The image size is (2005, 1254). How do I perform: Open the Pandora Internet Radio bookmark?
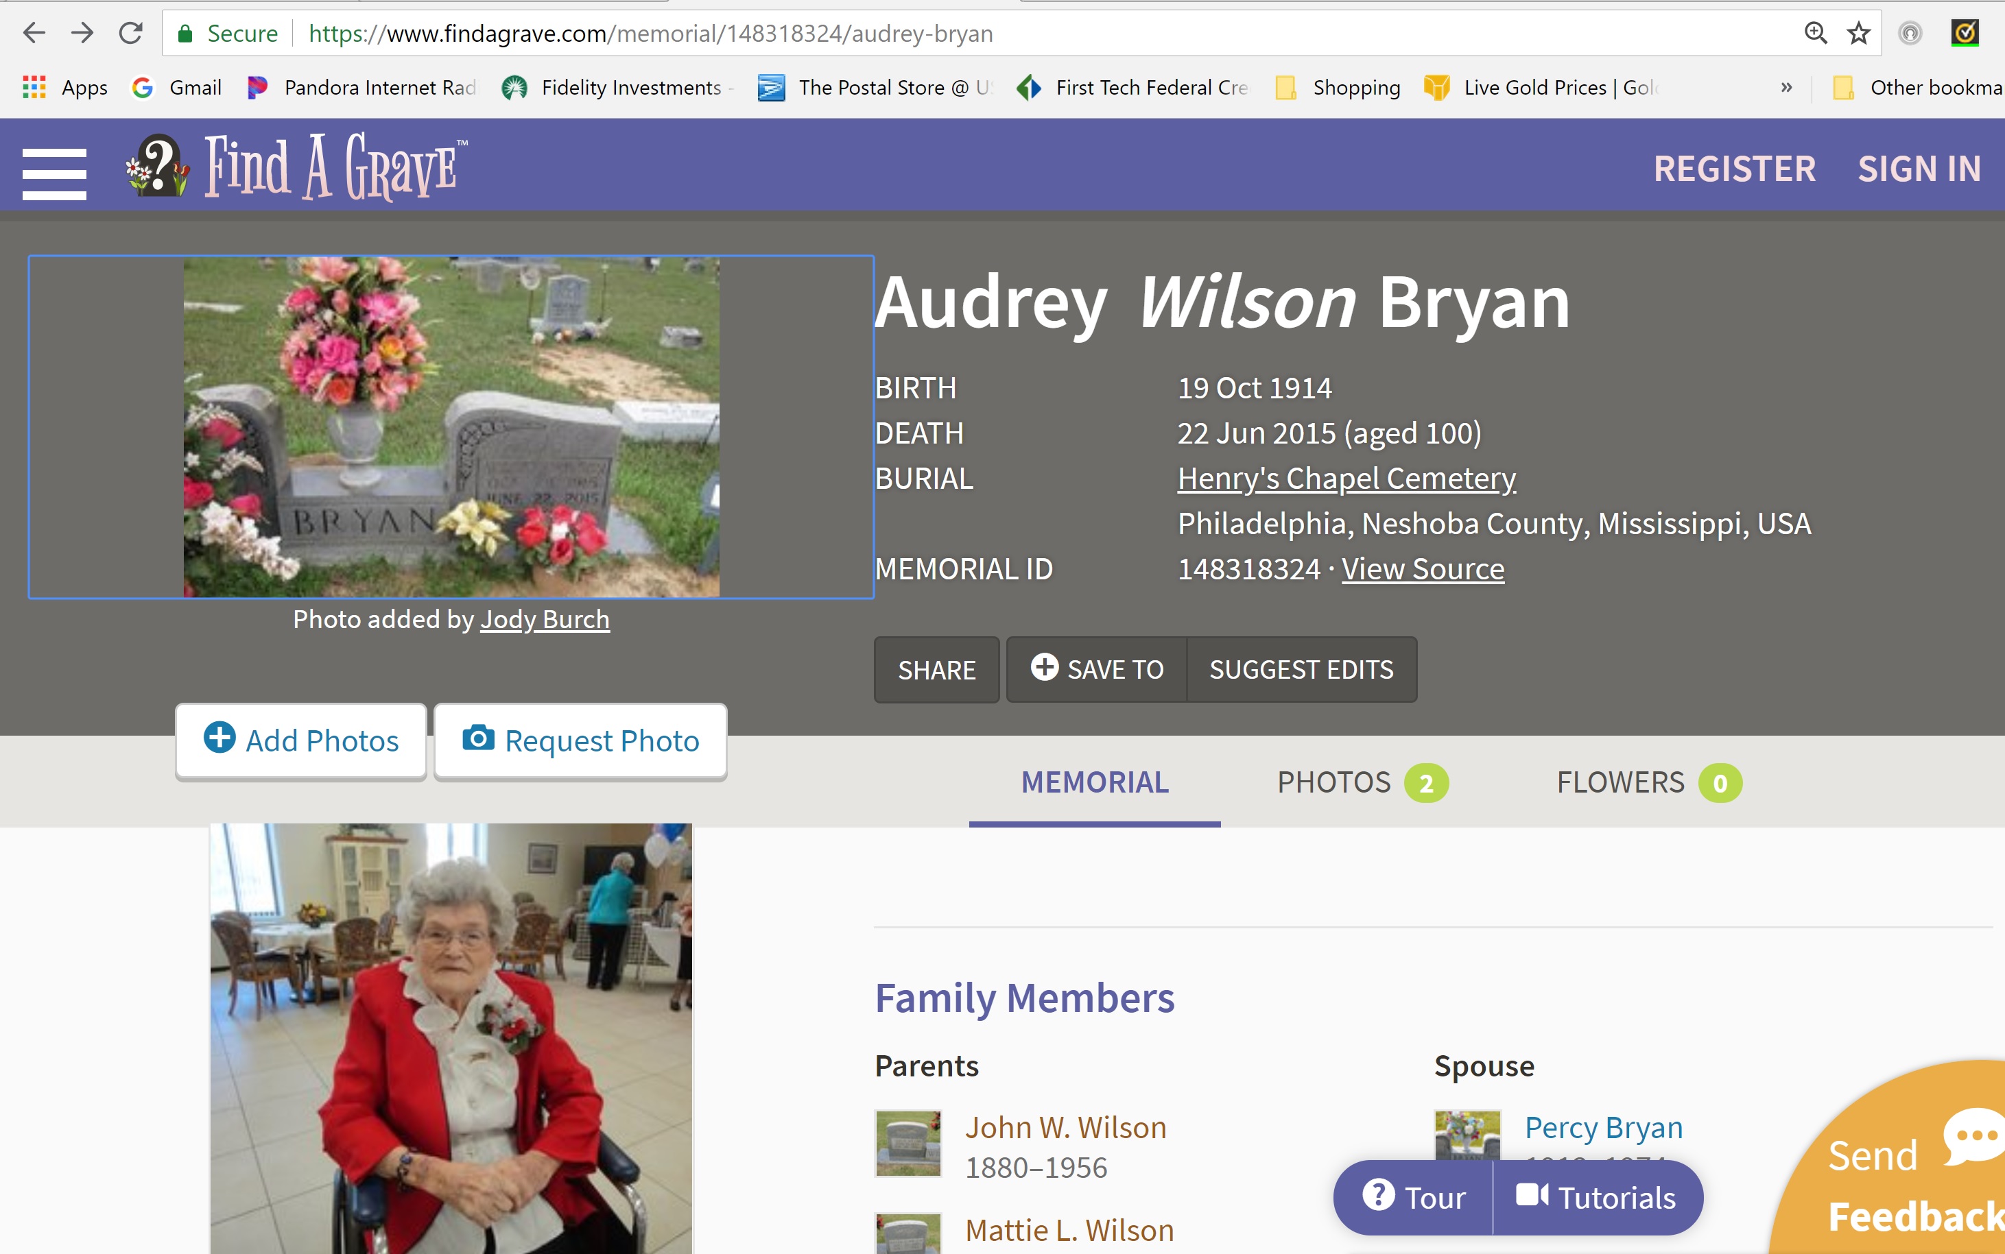[361, 87]
